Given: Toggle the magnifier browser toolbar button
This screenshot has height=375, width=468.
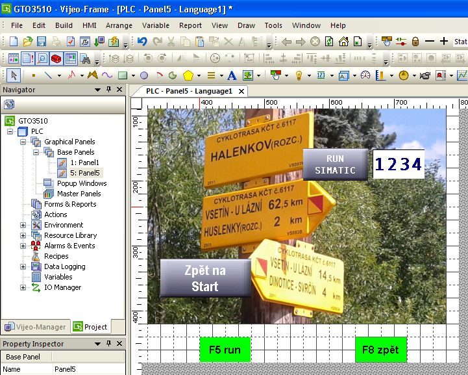Looking at the screenshot, I should click(x=42, y=58).
